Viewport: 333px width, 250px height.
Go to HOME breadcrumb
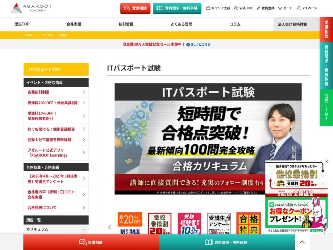pos(28,35)
